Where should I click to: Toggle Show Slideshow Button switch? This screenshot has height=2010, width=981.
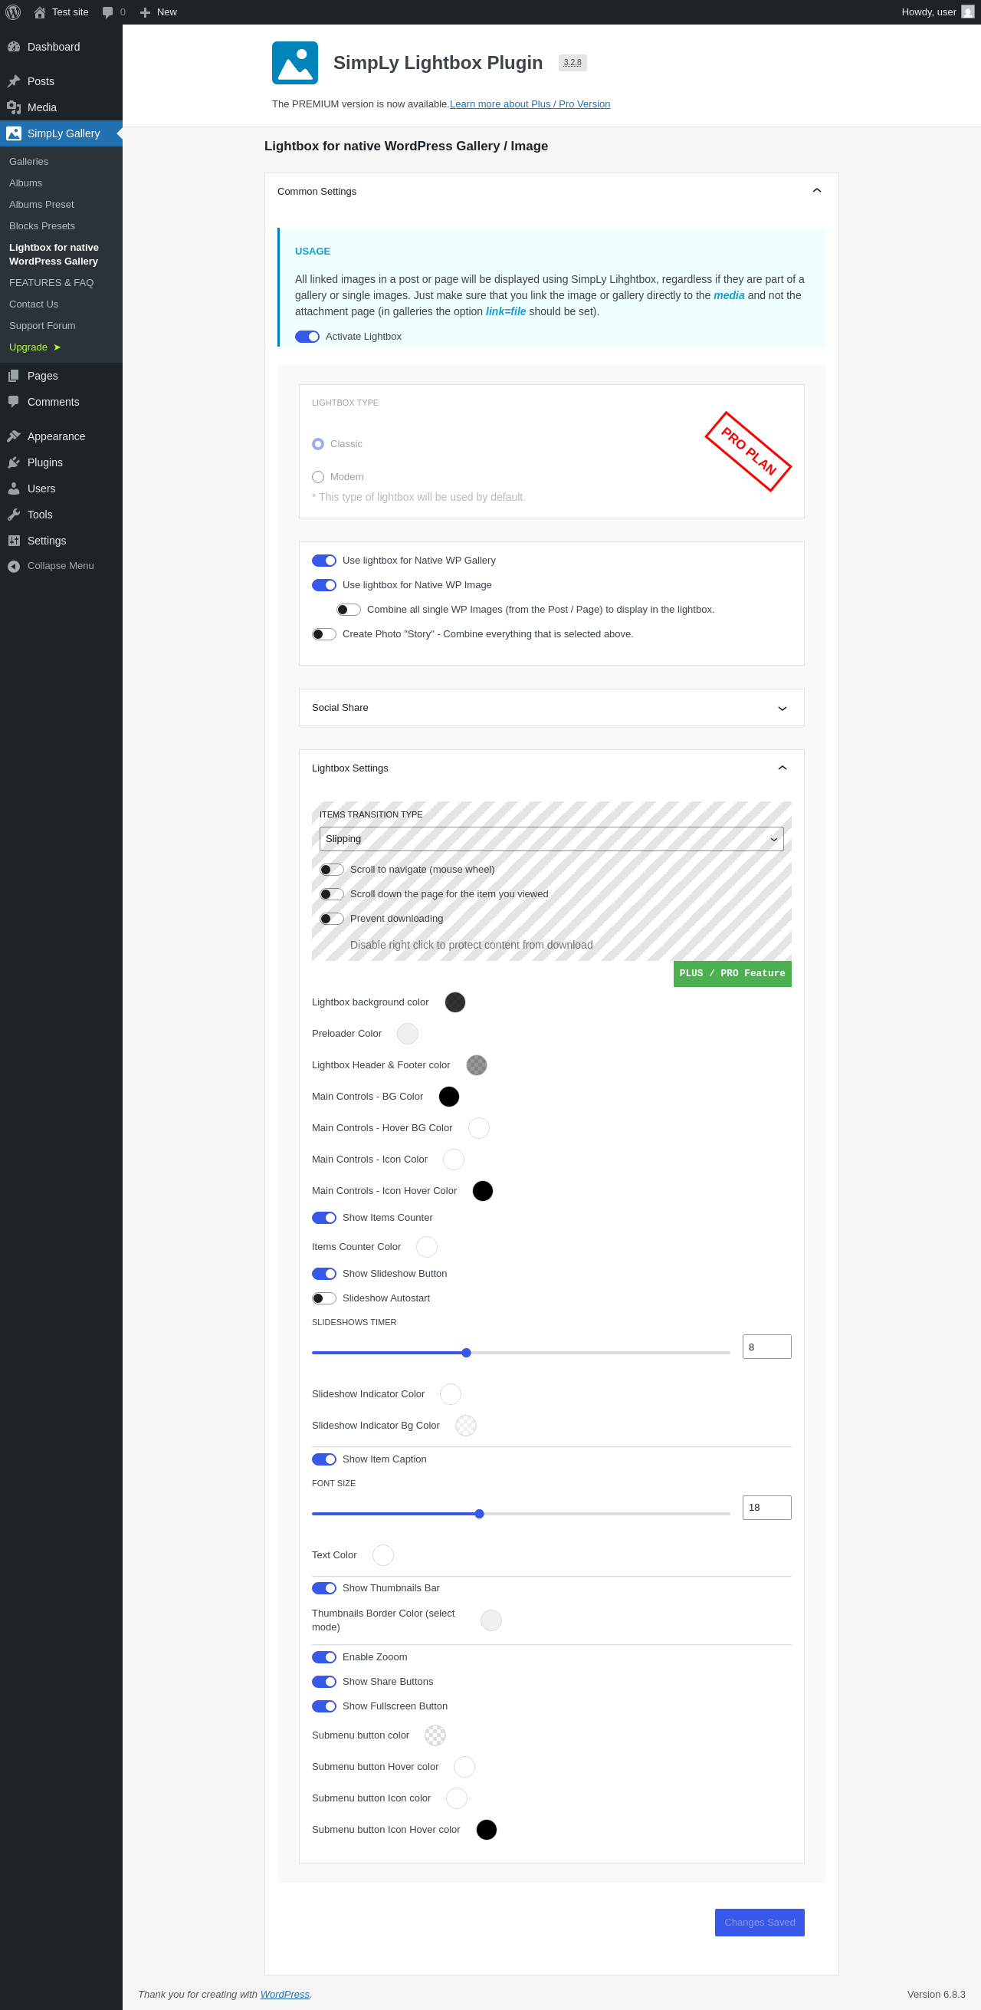point(324,1274)
